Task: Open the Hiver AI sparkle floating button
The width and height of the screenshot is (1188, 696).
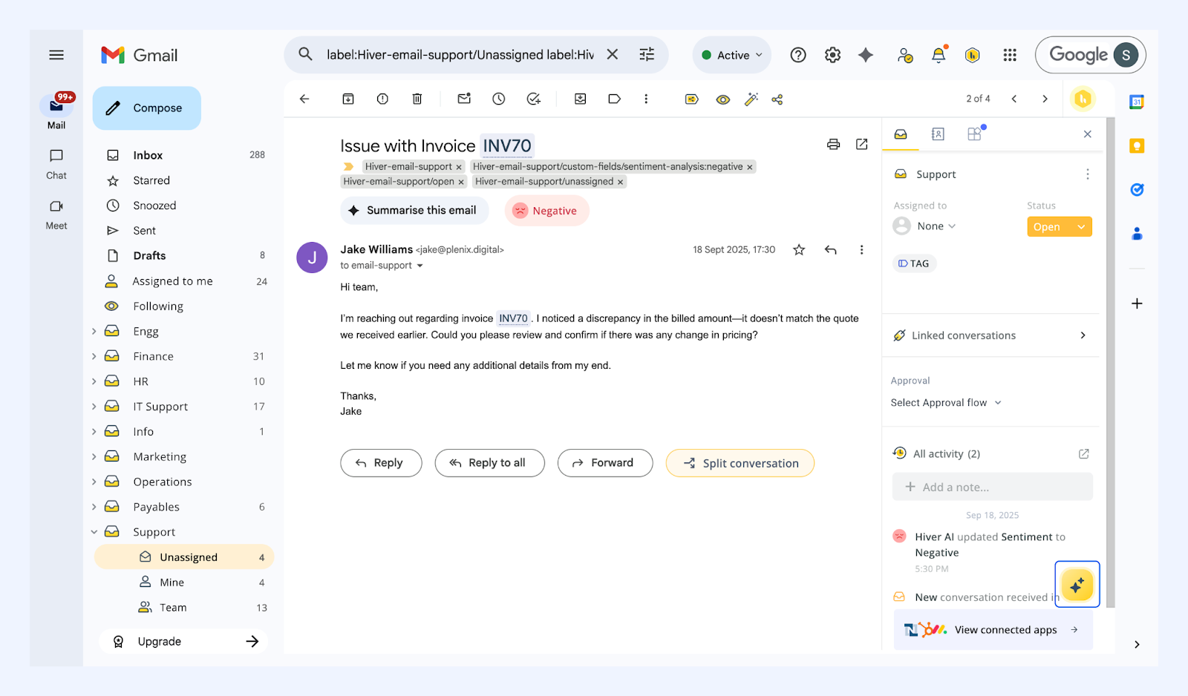Action: (1077, 585)
